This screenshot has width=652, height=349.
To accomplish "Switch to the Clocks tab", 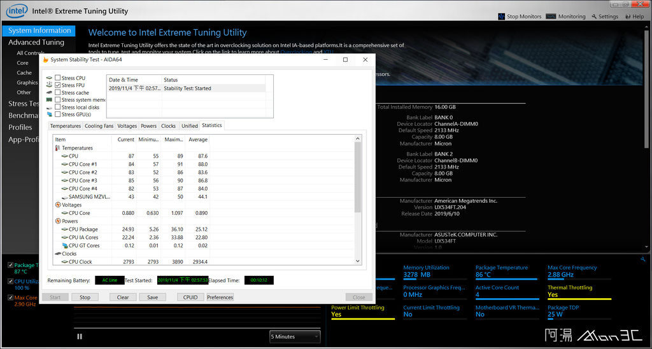I will tap(168, 126).
